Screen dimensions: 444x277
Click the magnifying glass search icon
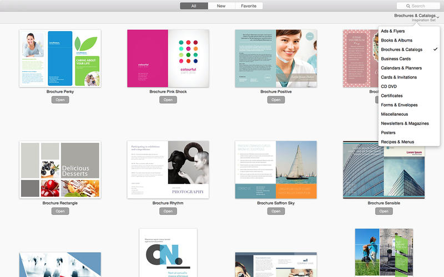(x=408, y=6)
